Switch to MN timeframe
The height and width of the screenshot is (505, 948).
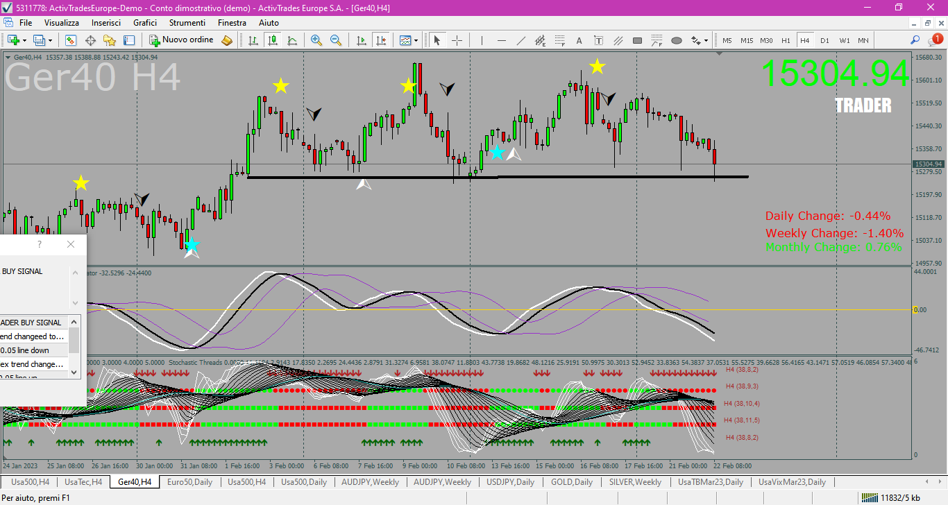point(863,40)
